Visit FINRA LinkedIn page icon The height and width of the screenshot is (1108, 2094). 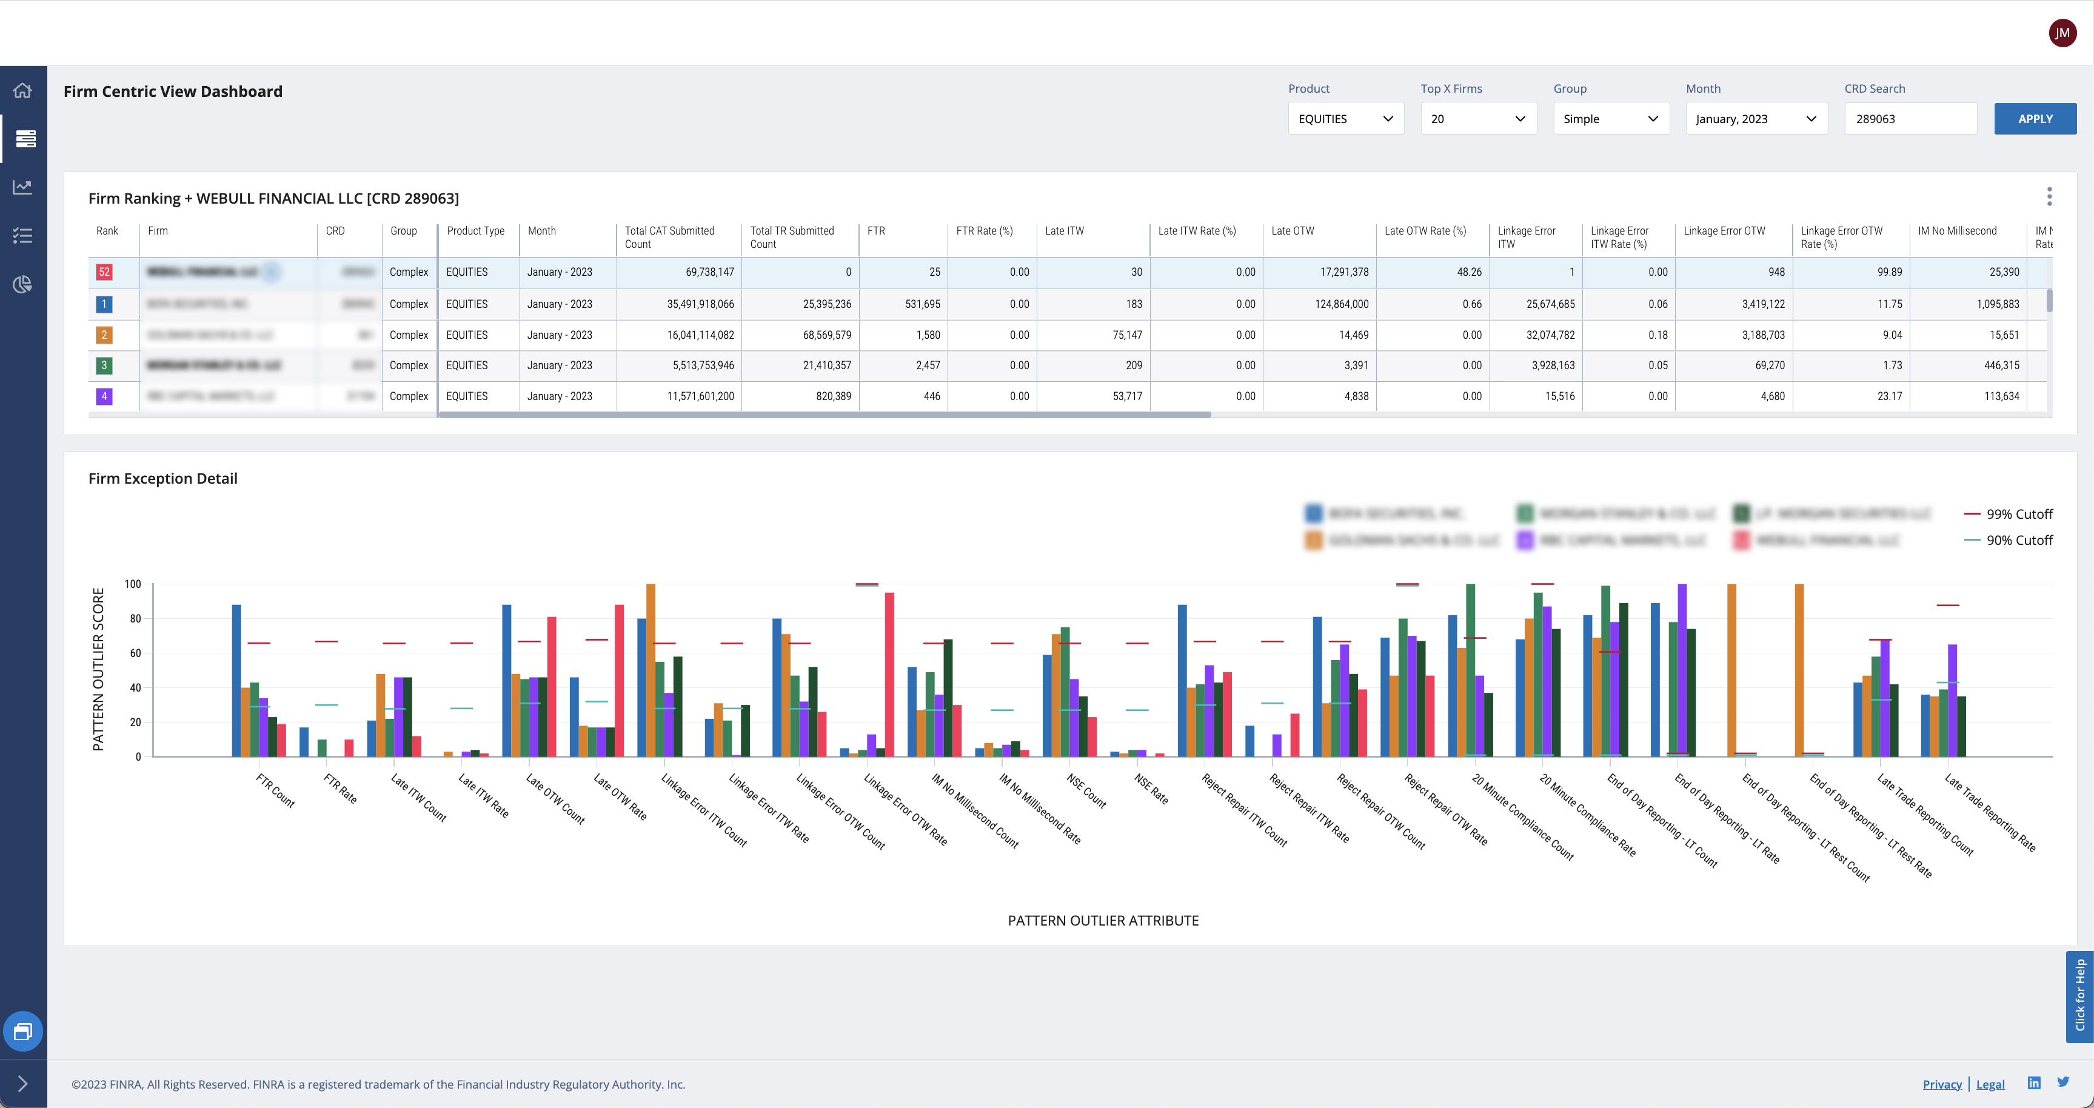pyautogui.click(x=2034, y=1083)
